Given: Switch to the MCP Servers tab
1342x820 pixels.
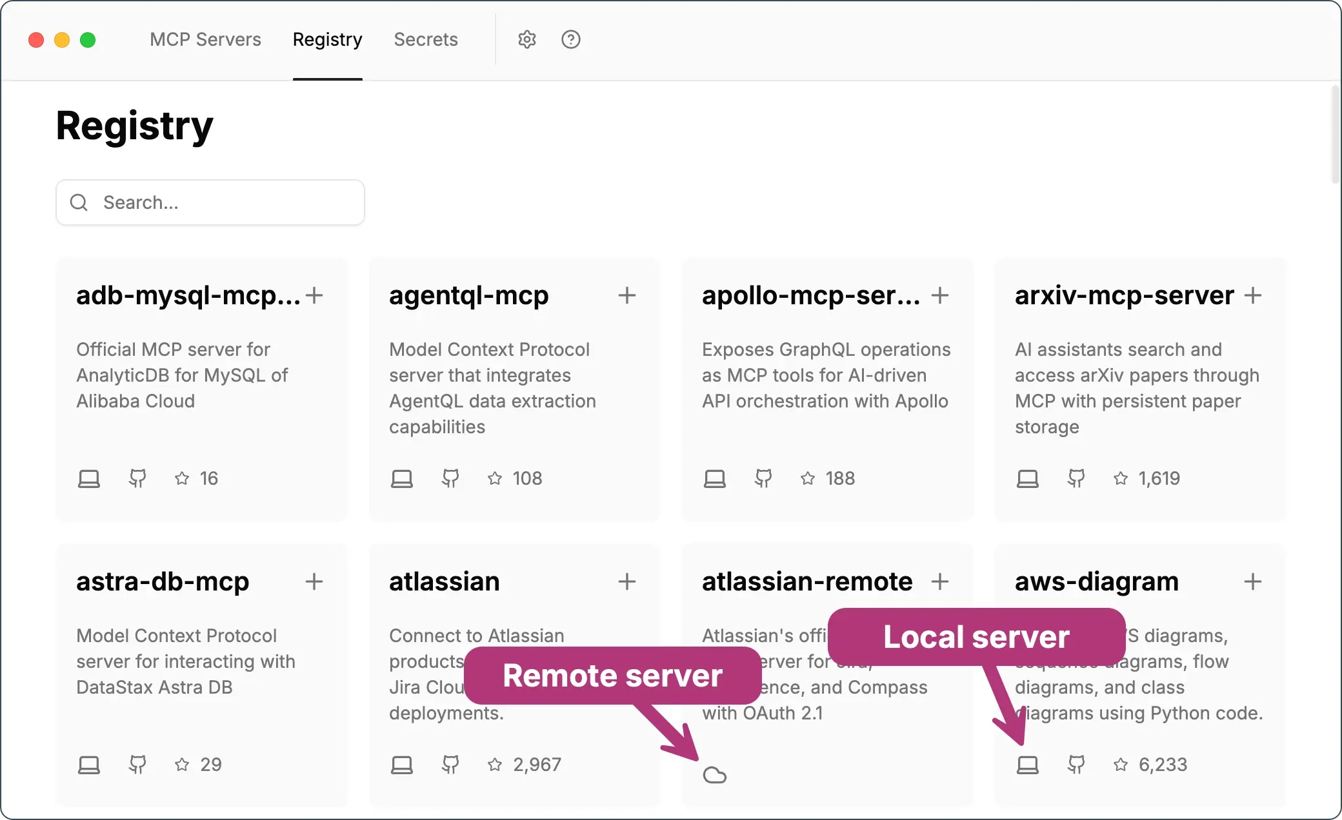Looking at the screenshot, I should (x=205, y=39).
